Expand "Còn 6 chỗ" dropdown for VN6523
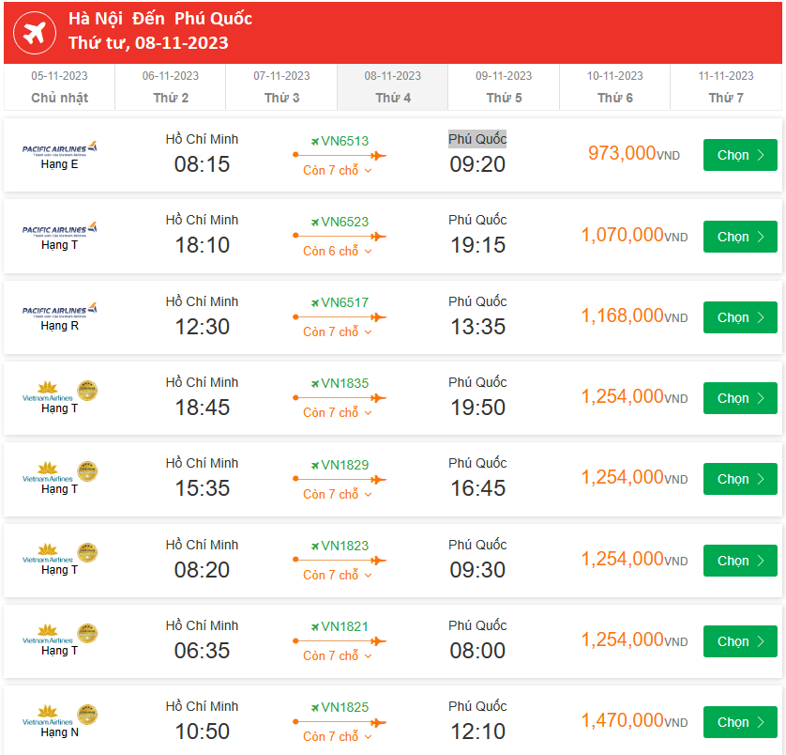 pos(338,252)
